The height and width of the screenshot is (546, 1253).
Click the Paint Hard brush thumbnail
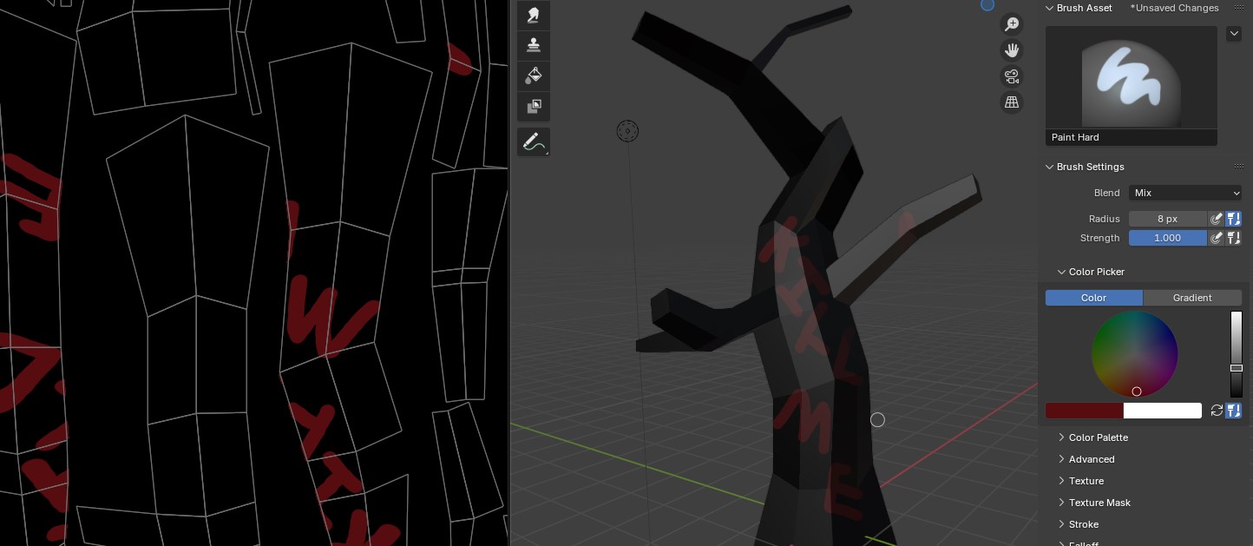pos(1131,78)
